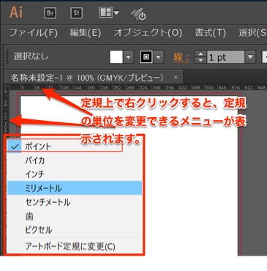267x271 pixels.
Task: Click the GPU performance rocket icon
Action: [x=138, y=14]
